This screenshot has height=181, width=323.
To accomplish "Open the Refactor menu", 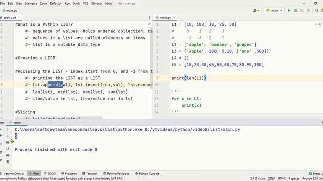I will (x=56, y=4).
